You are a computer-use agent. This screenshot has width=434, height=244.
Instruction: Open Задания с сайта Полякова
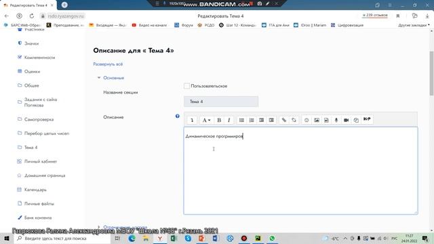coord(41,102)
